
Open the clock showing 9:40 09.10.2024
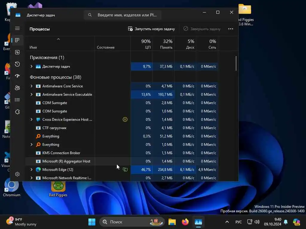point(273,222)
